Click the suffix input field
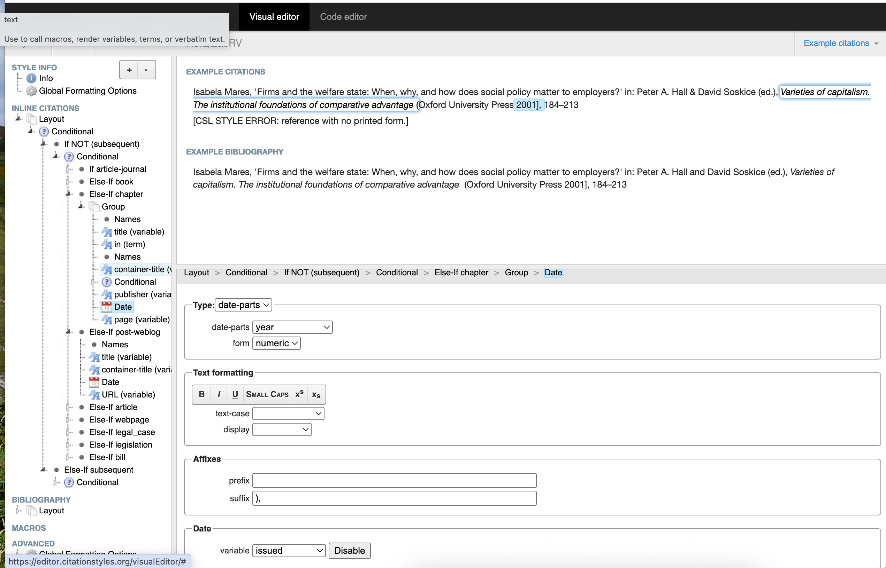The image size is (886, 568). pos(394,498)
